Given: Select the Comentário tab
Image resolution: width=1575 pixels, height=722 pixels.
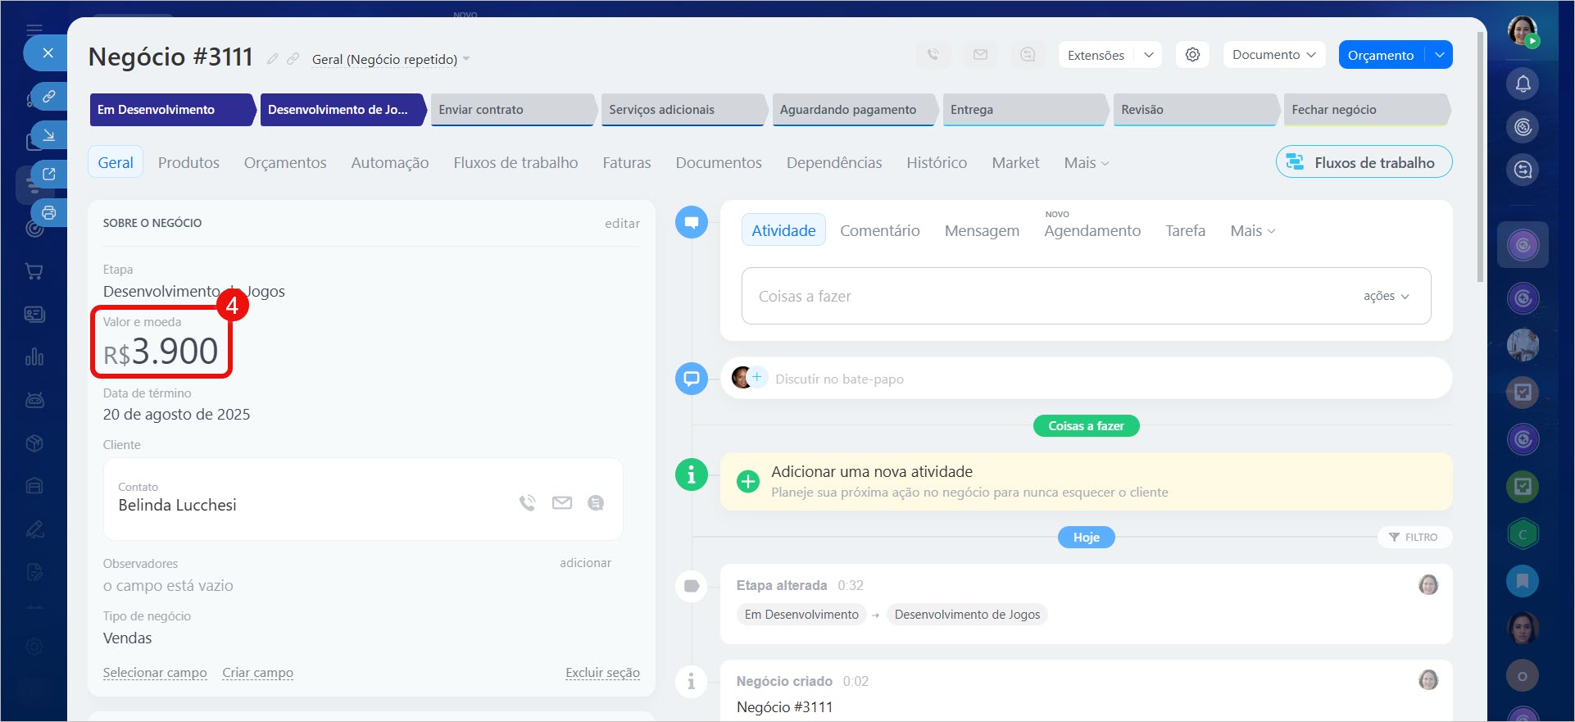Looking at the screenshot, I should [x=879, y=231].
